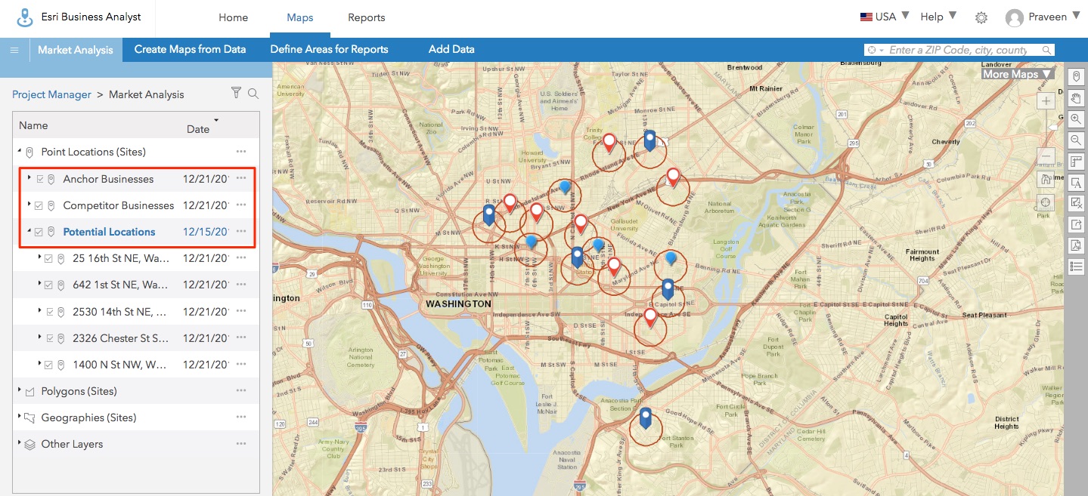Click the search magnifier in the ZIP Code field

1046,50
